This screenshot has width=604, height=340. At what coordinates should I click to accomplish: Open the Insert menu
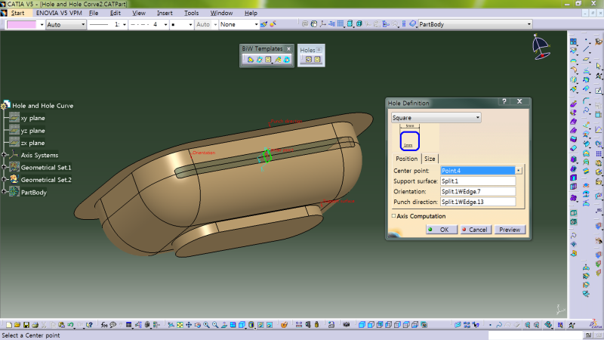(165, 13)
